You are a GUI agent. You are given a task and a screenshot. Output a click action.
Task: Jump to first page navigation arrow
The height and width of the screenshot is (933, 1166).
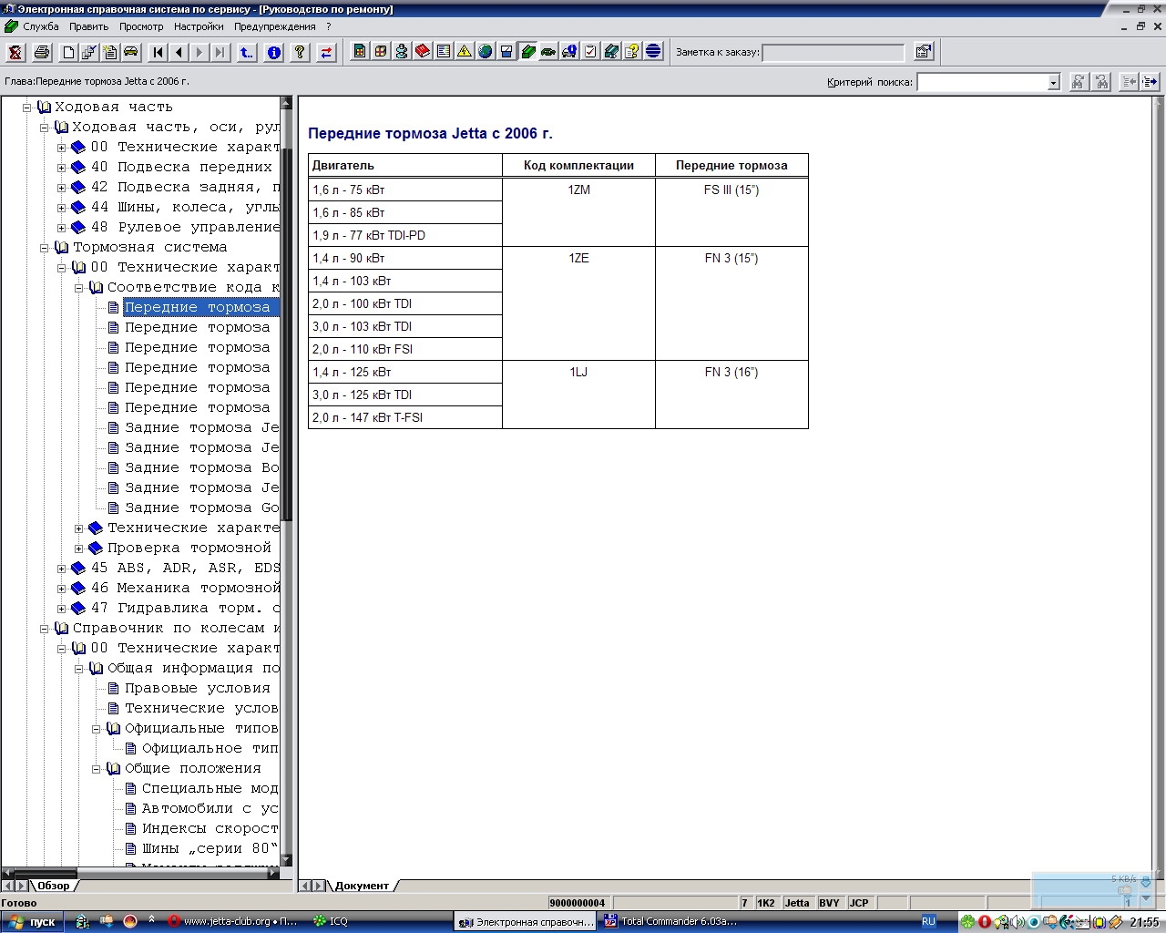coord(158,52)
